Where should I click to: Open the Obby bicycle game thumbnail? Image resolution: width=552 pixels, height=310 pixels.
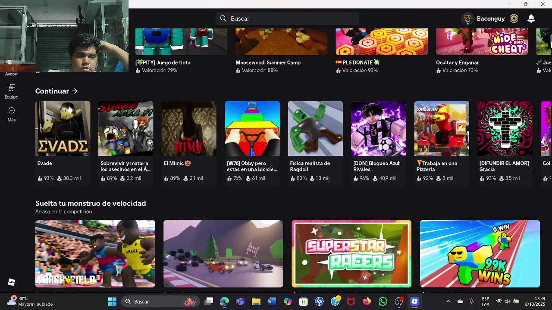pos(252,128)
